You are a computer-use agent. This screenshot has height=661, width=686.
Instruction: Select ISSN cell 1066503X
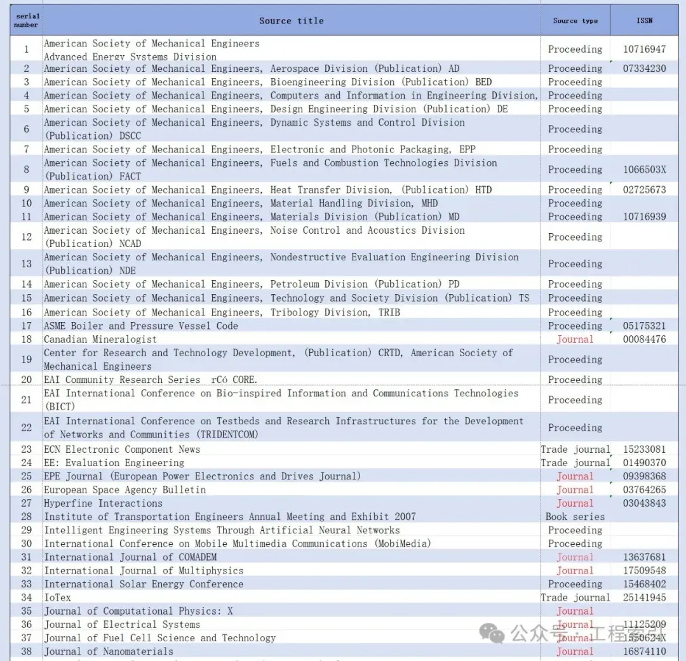pyautogui.click(x=644, y=170)
